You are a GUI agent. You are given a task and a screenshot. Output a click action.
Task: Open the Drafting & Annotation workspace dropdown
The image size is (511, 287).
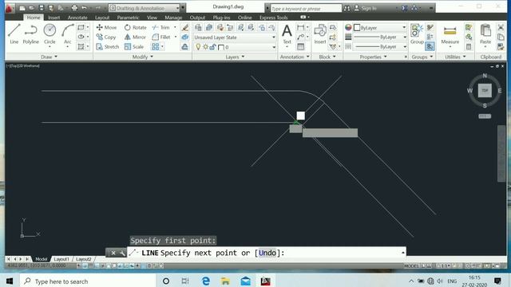[x=144, y=8]
